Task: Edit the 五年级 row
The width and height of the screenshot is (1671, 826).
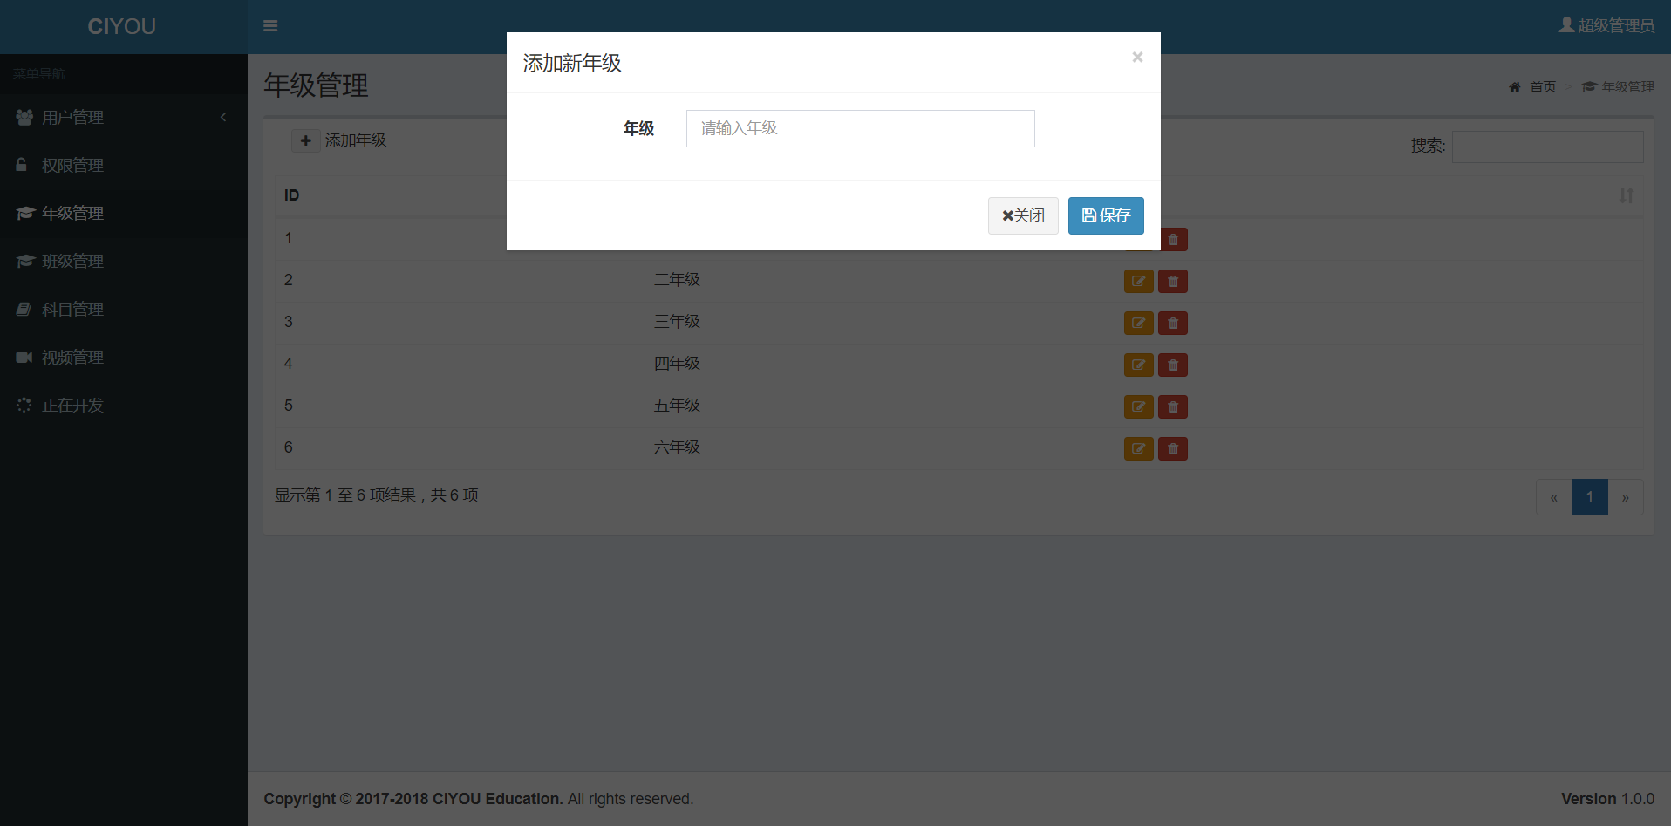Action: tap(1139, 407)
